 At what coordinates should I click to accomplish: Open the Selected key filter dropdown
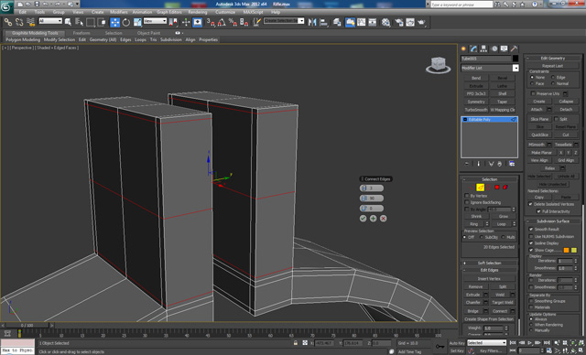pyautogui.click(x=486, y=342)
